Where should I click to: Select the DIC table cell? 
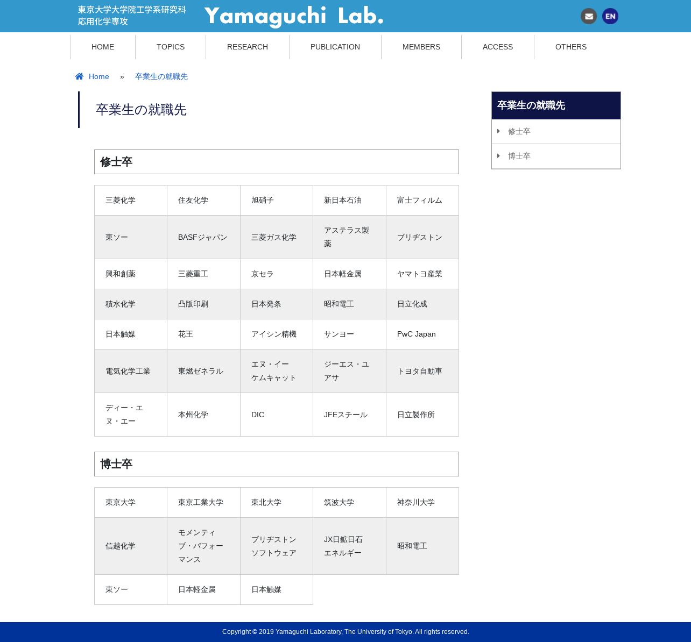click(277, 415)
